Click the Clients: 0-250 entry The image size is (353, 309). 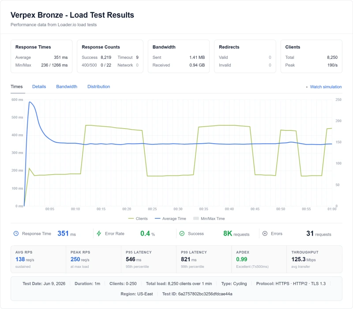(x=123, y=283)
